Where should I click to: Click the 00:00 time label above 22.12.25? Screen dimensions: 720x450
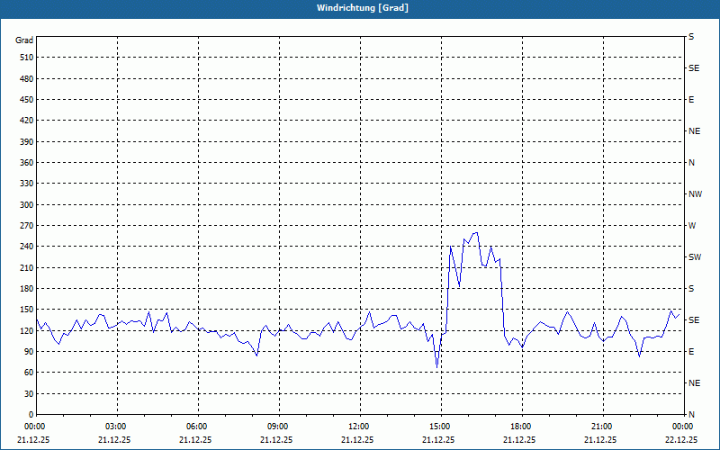coord(684,426)
